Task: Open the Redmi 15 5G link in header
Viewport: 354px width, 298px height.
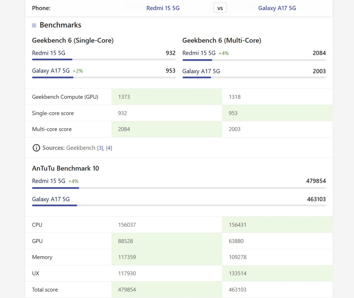Action: [163, 8]
